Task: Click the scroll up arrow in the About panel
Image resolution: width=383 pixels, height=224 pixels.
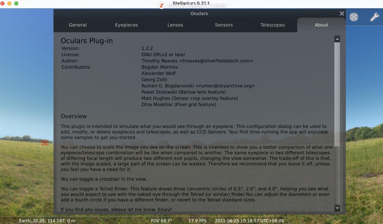Action: click(x=337, y=39)
